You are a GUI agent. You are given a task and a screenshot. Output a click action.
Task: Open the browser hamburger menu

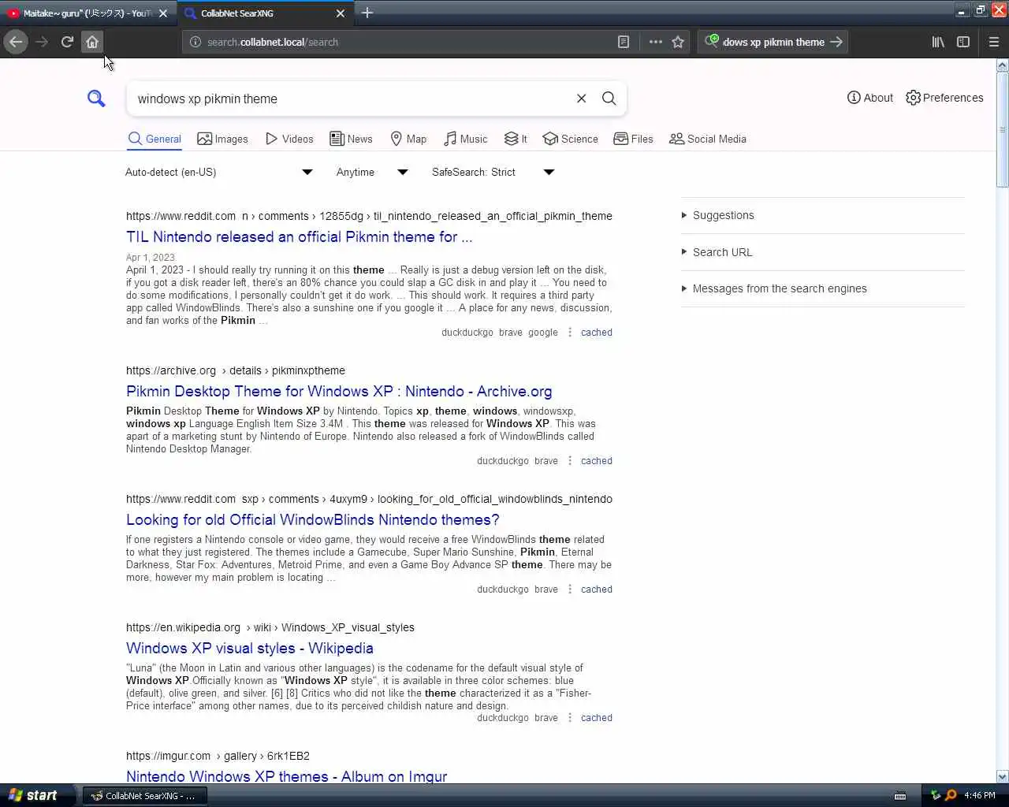pos(993,42)
